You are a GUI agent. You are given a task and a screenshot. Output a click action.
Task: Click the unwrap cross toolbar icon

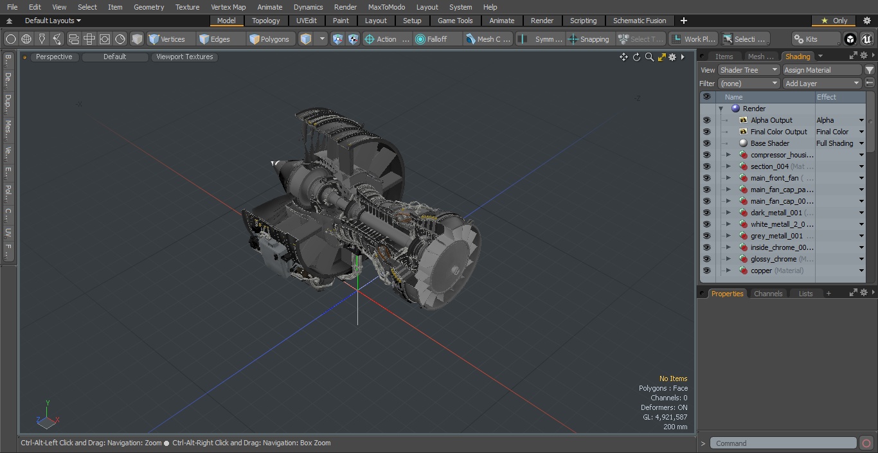[89, 39]
